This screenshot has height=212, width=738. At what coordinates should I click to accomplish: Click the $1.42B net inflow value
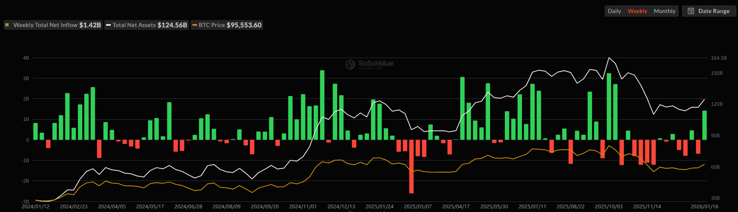90,25
